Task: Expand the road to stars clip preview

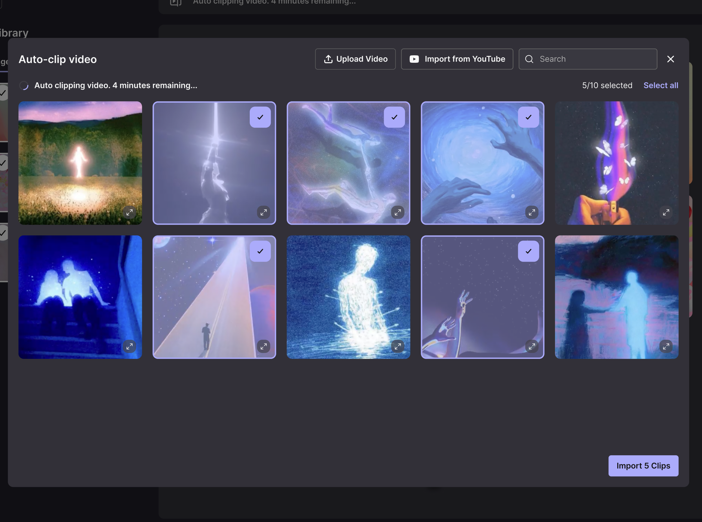Action: 263,346
